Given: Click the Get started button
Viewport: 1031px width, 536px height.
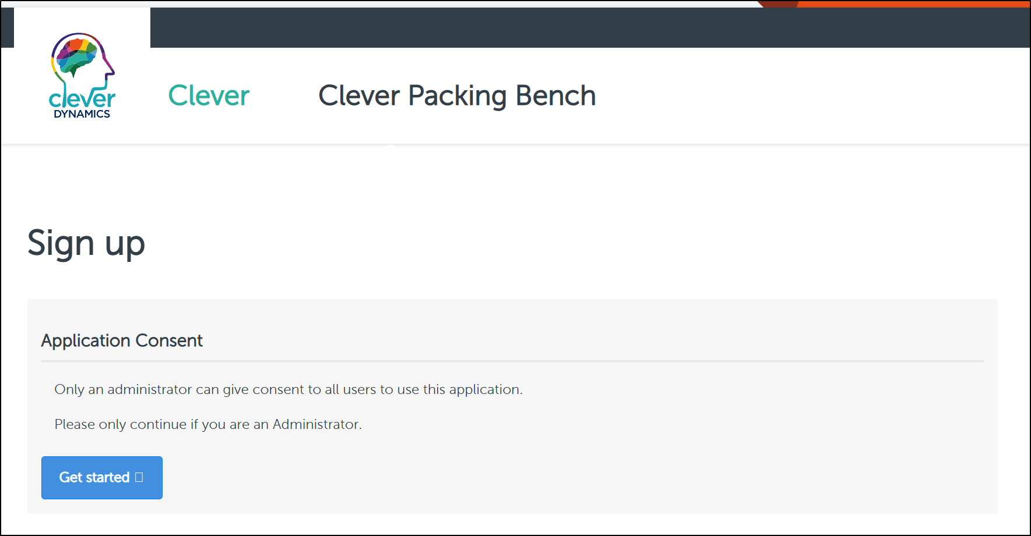Looking at the screenshot, I should click(x=102, y=478).
